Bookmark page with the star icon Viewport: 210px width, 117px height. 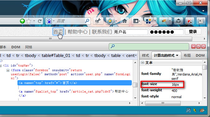point(29,21)
